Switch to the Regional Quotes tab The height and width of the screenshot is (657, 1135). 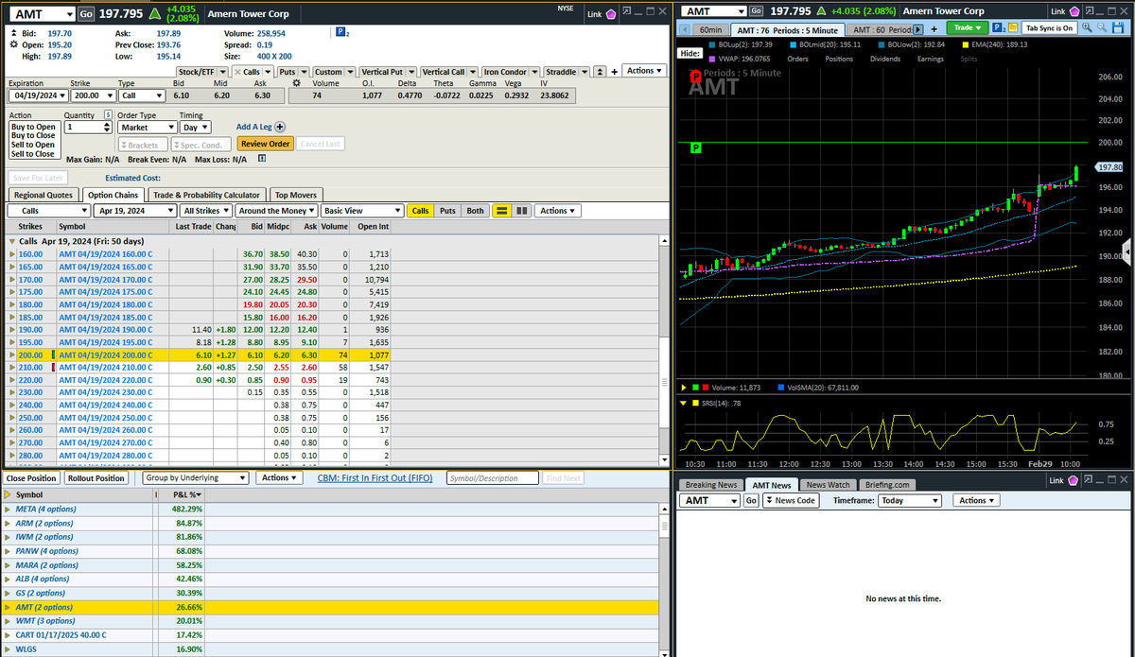point(43,195)
